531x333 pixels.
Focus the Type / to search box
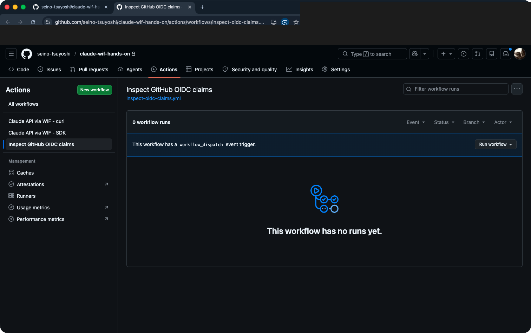[372, 54]
